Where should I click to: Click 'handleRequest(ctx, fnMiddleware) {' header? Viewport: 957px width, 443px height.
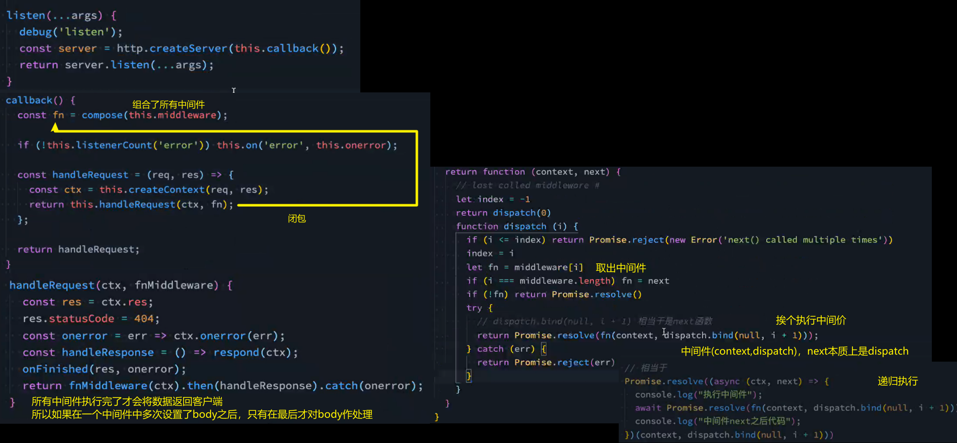[x=121, y=285]
